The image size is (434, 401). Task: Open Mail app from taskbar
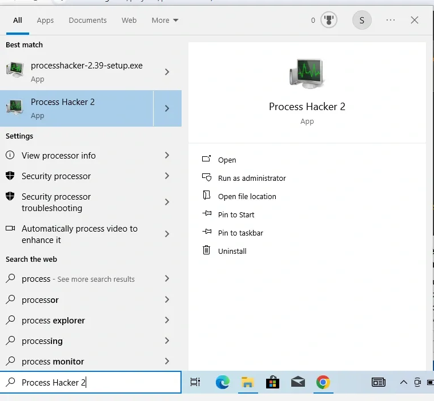click(298, 382)
